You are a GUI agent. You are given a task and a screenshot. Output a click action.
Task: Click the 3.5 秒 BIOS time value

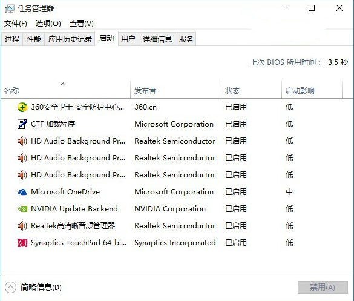(338, 62)
